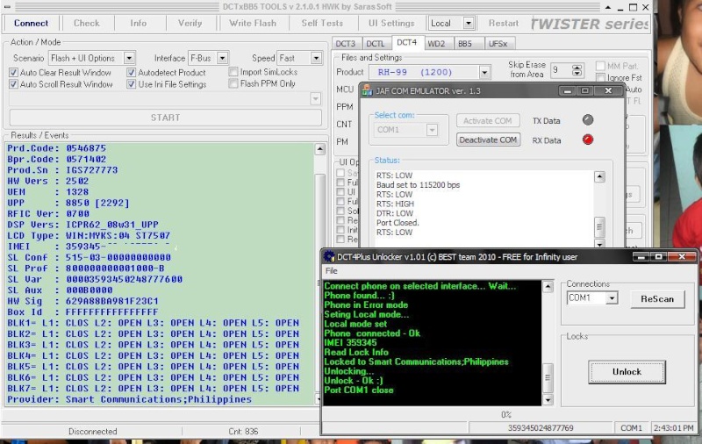Switch to the WD2 tab

[x=436, y=43]
